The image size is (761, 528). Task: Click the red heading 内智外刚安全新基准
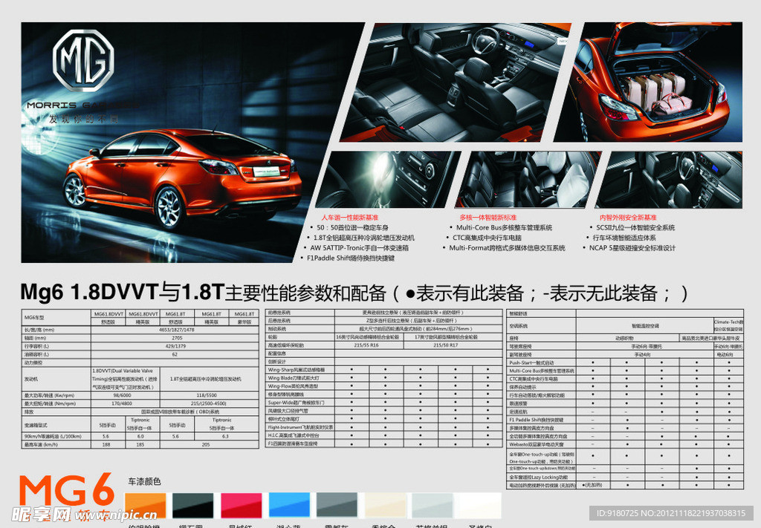coord(628,218)
